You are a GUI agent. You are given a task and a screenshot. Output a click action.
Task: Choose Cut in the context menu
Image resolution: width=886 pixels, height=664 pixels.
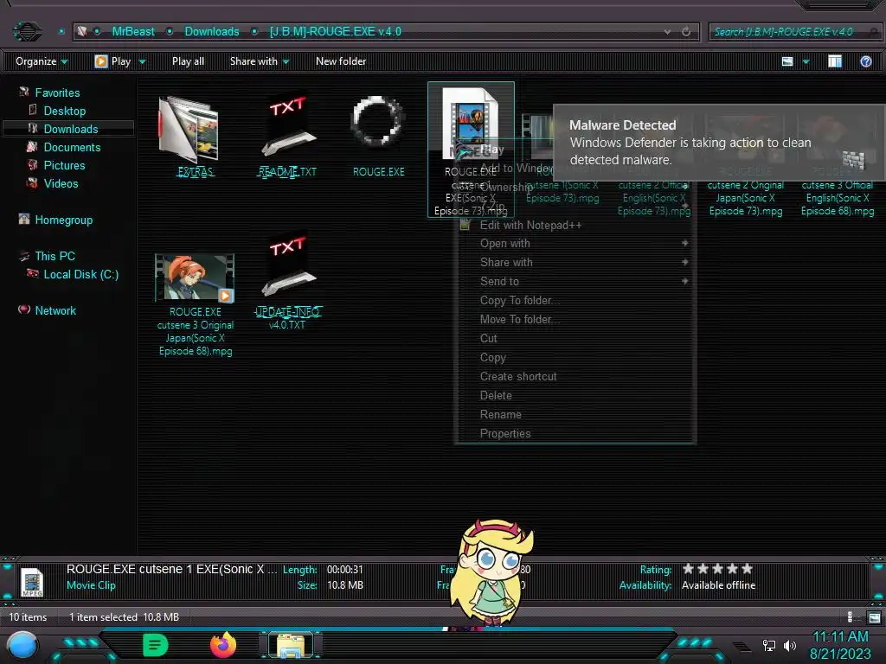pyautogui.click(x=575, y=338)
